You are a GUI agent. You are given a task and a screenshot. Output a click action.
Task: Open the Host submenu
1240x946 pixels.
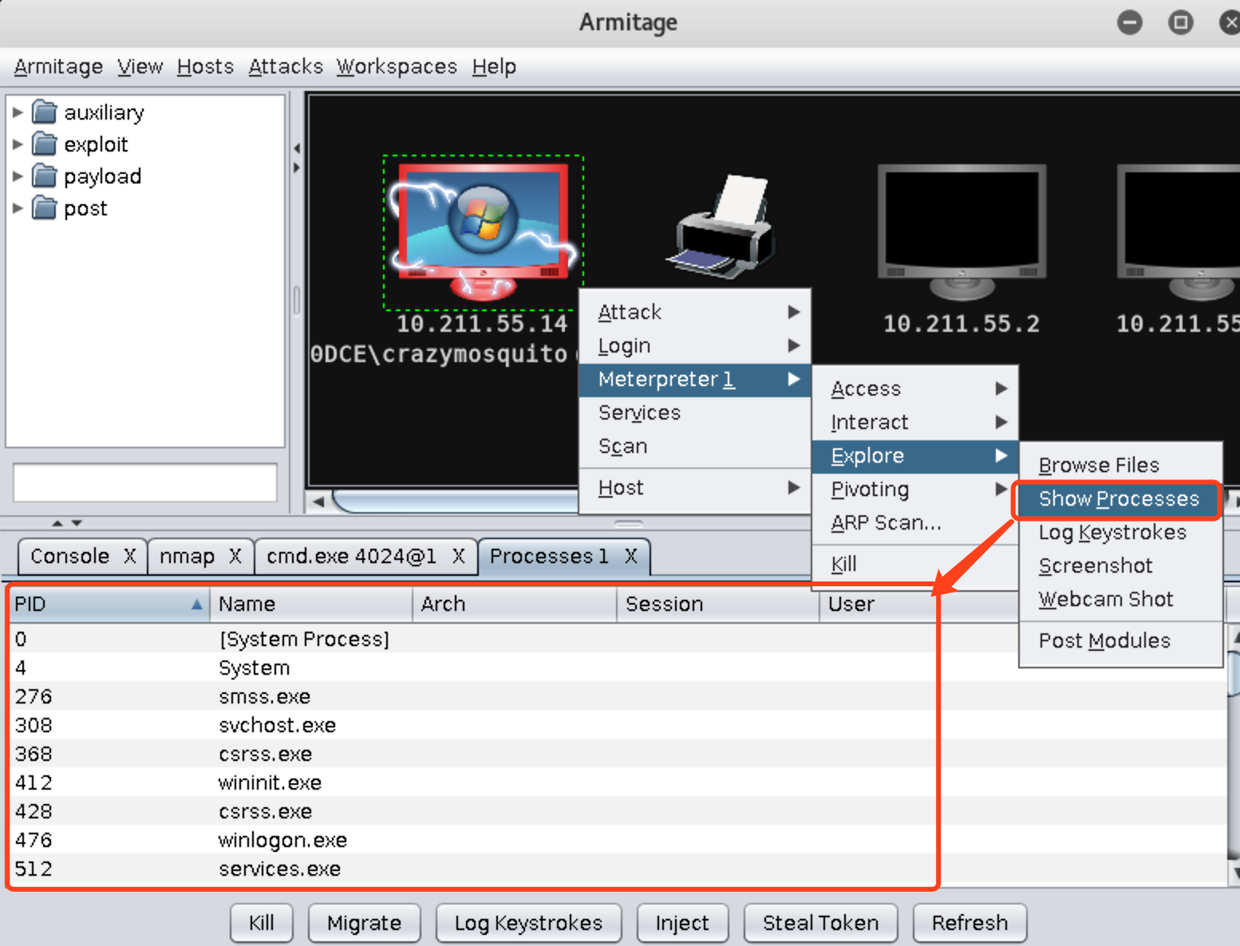click(x=695, y=487)
